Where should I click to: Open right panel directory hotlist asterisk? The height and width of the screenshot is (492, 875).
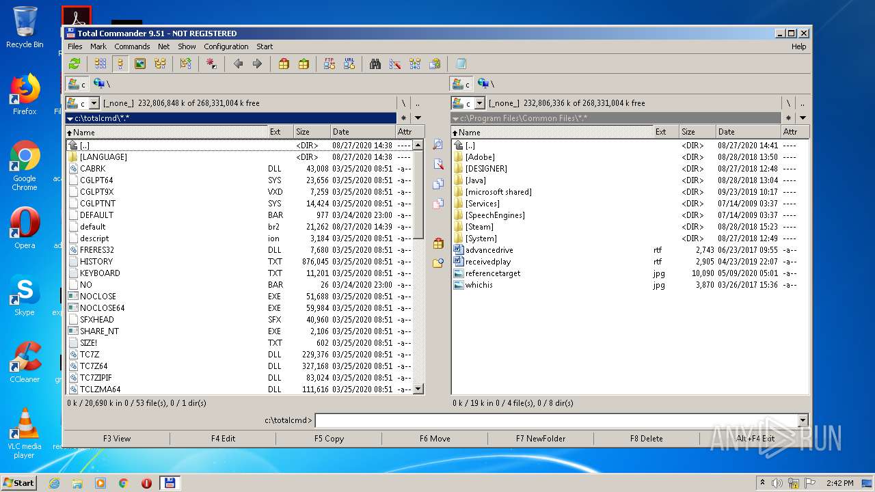coord(788,118)
